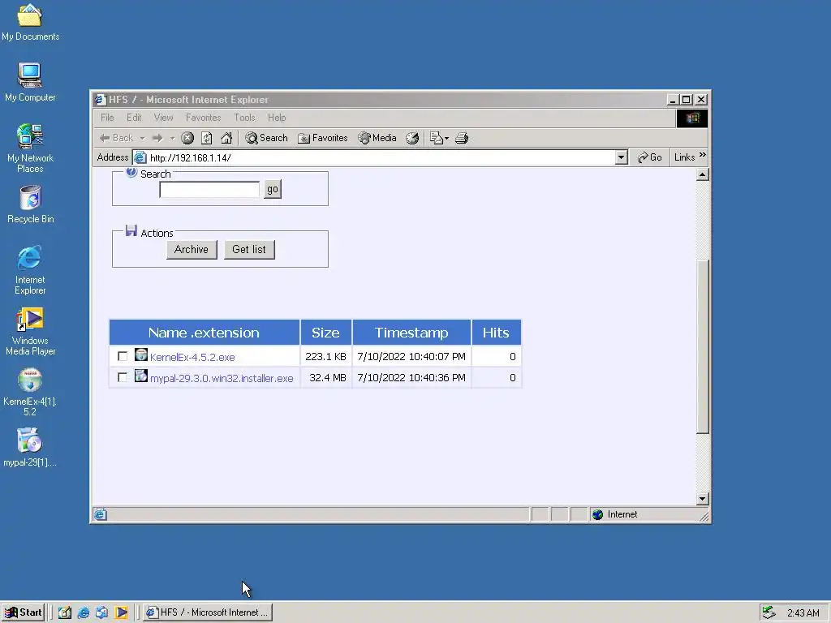
Task: Tick the checkbox for mypal-29.3.0 installer
Action: click(x=123, y=377)
